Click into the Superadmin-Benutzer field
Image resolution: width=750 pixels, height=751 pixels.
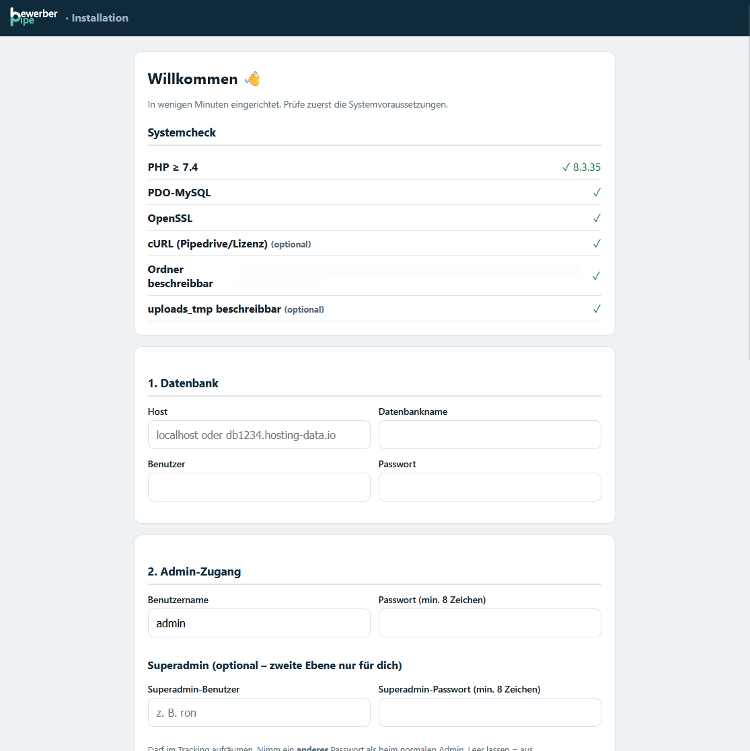coord(259,713)
